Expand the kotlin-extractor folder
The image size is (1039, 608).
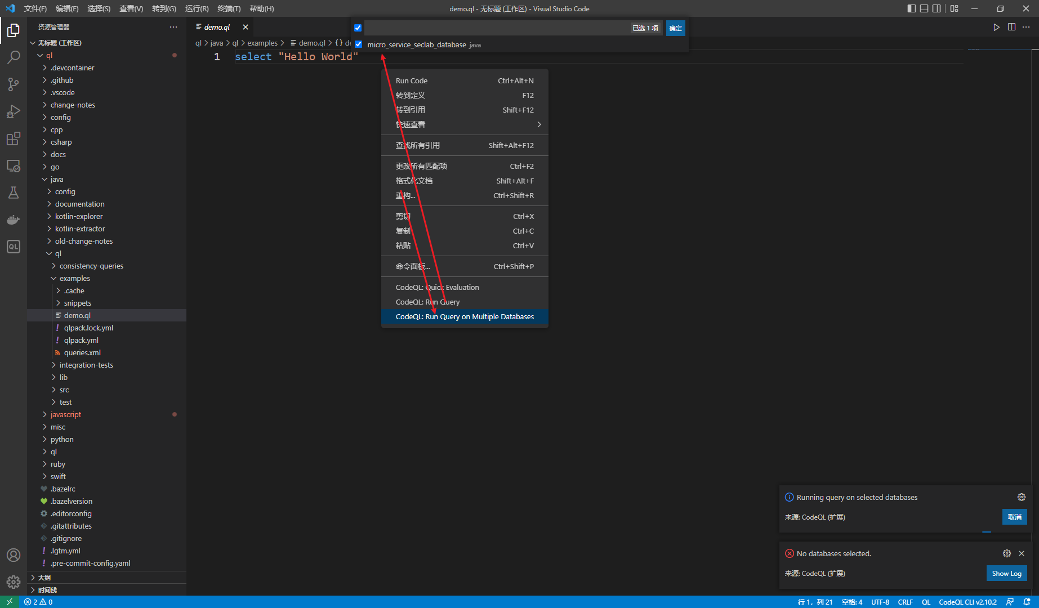(80, 229)
